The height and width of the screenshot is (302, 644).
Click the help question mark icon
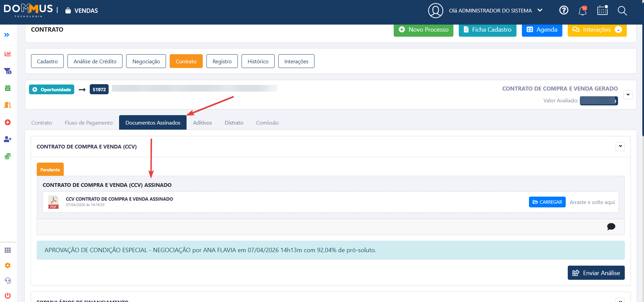(x=564, y=10)
